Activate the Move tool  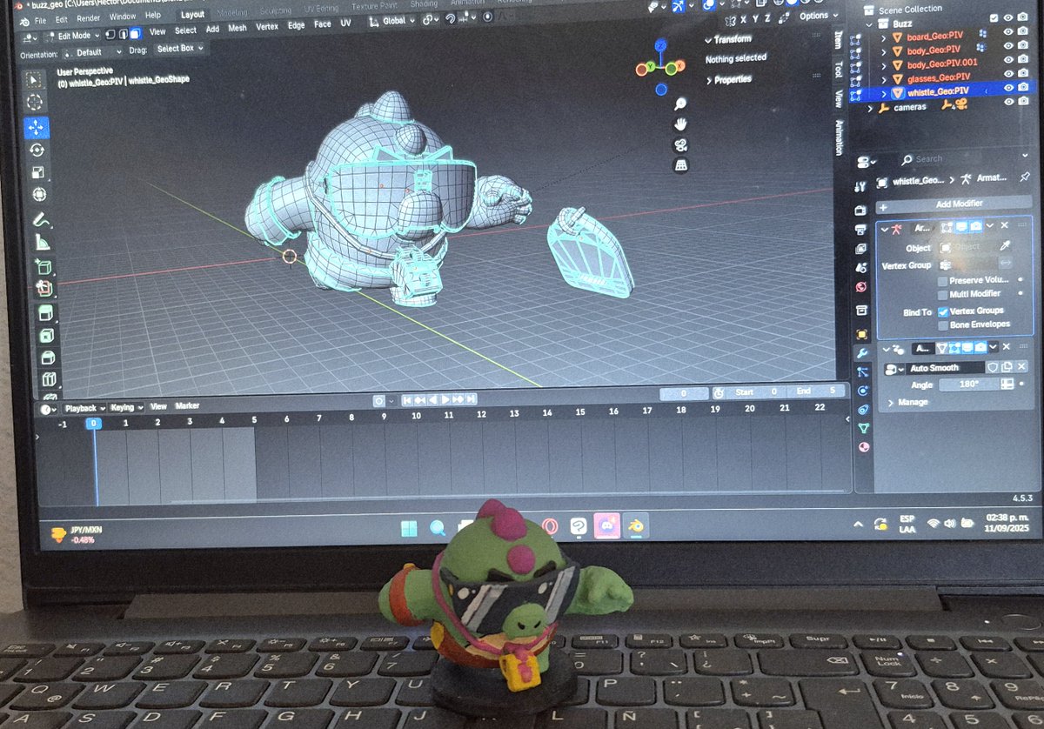point(36,128)
